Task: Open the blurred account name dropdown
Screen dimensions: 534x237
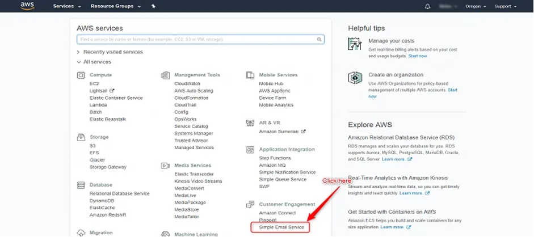Action: [448, 6]
